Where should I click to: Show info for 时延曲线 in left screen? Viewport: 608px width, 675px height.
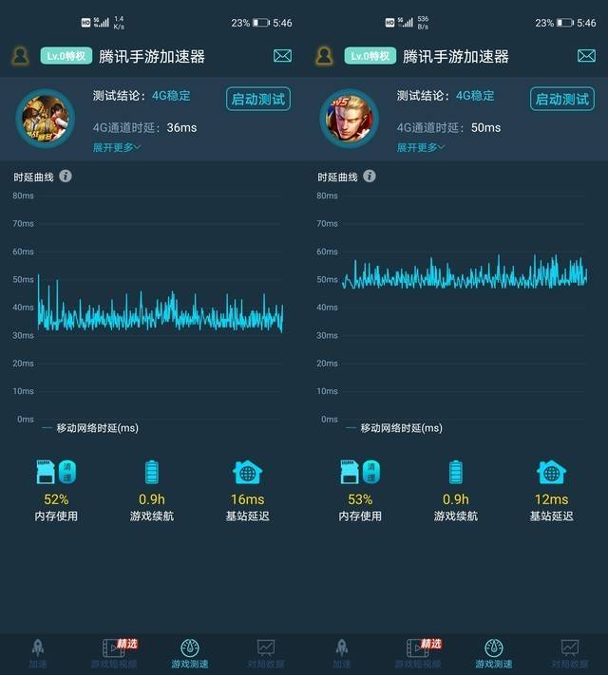(x=66, y=176)
